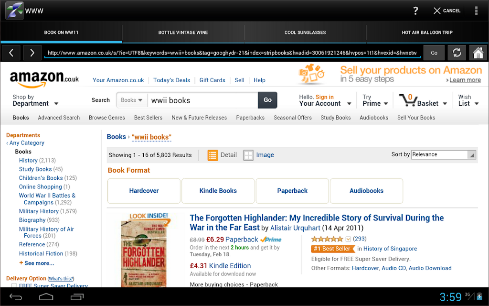This screenshot has height=306, width=489.
Task: Open New & Future Releases
Action: [x=199, y=118]
